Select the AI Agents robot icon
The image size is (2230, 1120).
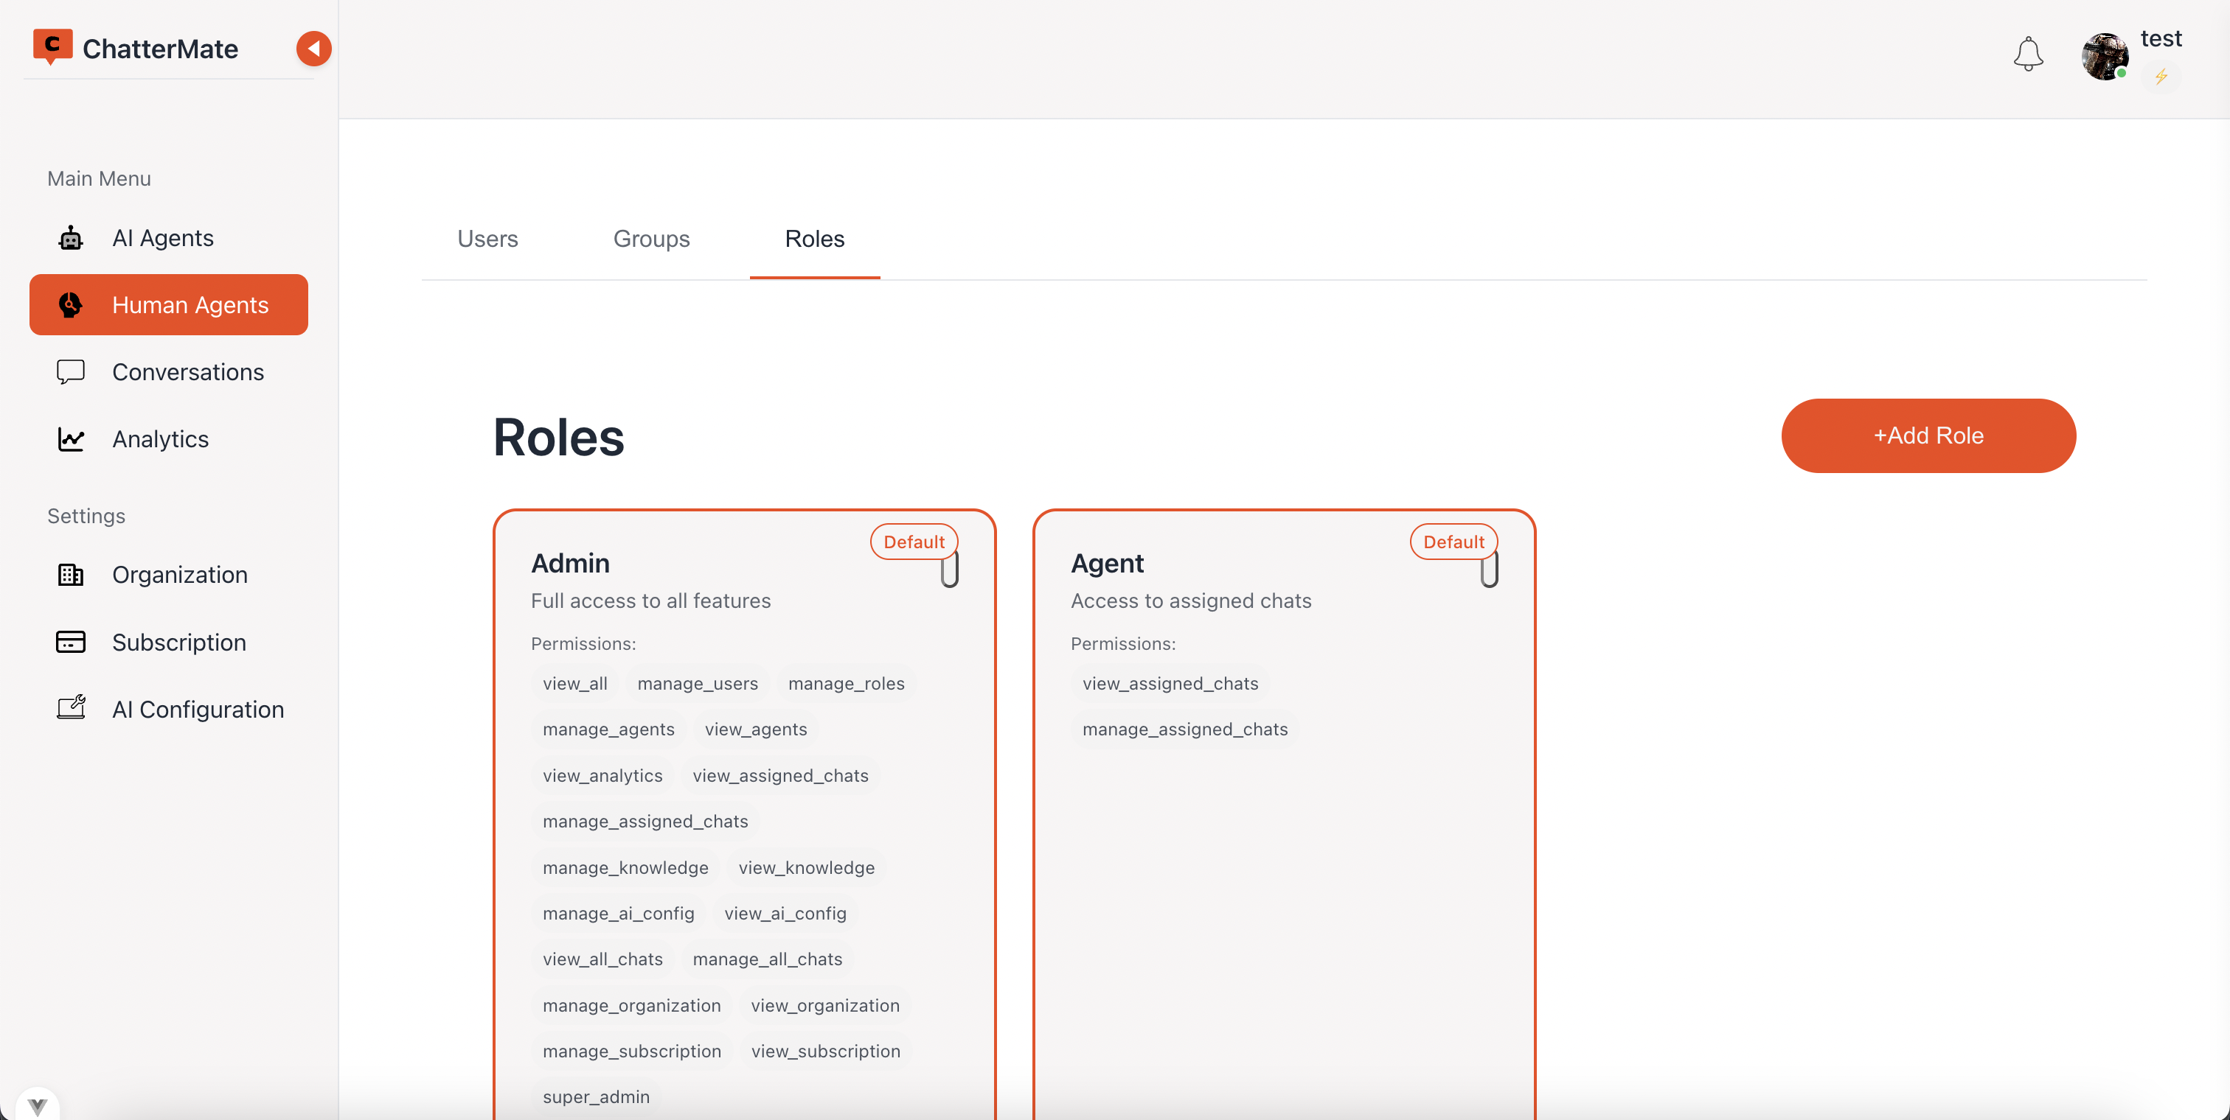coord(69,237)
